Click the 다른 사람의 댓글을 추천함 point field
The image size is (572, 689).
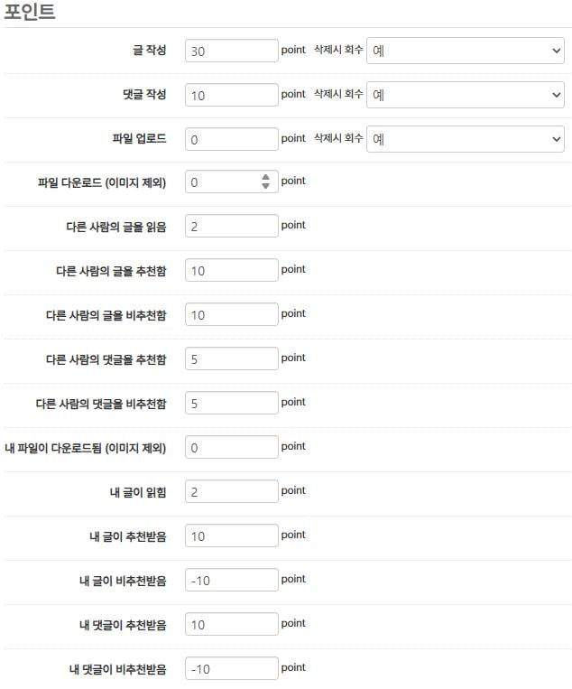pyautogui.click(x=231, y=359)
